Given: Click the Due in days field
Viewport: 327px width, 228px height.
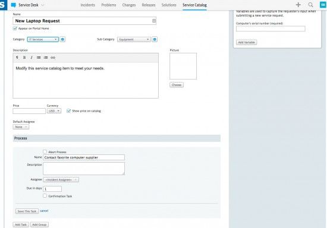Looking at the screenshot, I should point(52,189).
